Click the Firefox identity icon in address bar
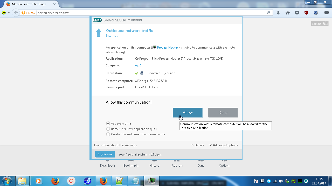The width and height of the screenshot is (332, 186). [28, 13]
